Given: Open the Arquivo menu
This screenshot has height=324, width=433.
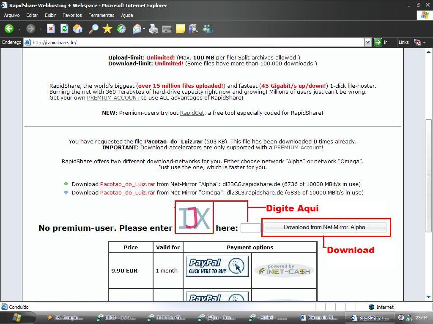Looking at the screenshot, I should point(11,15).
